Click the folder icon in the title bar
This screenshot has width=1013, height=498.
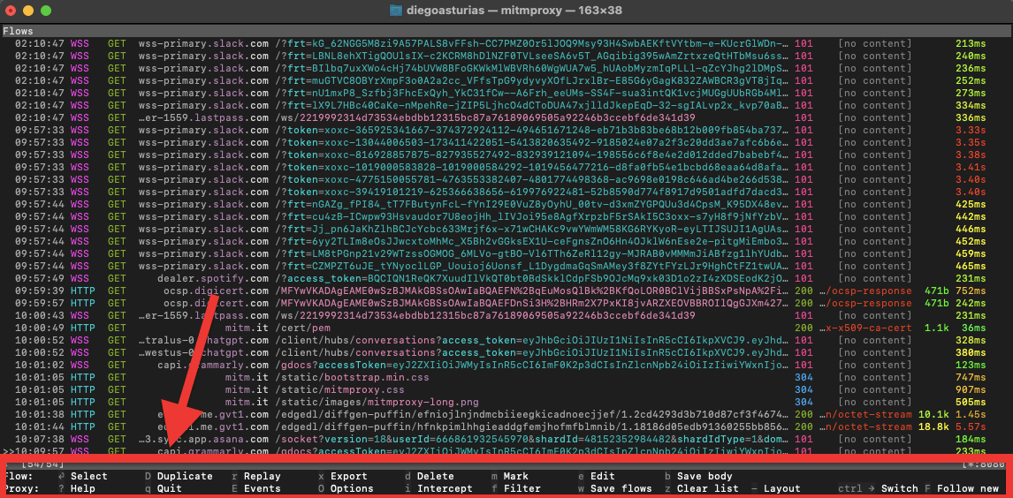click(397, 10)
